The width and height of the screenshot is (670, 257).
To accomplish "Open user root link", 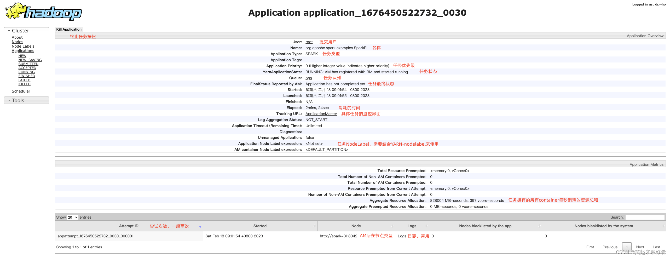I will click(x=309, y=42).
